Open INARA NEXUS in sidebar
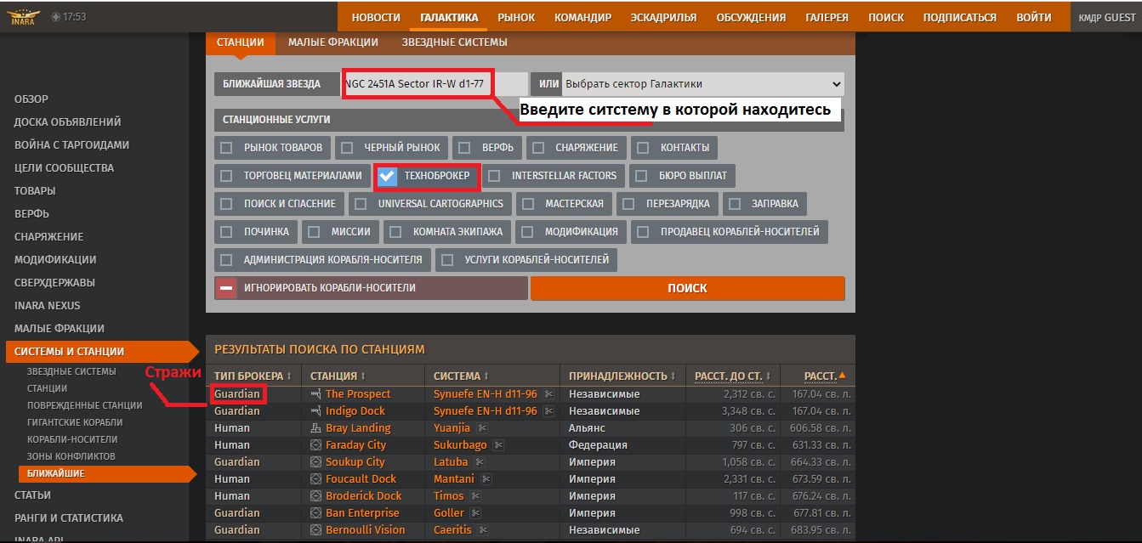Screen dimensions: 1142x543 [48, 306]
